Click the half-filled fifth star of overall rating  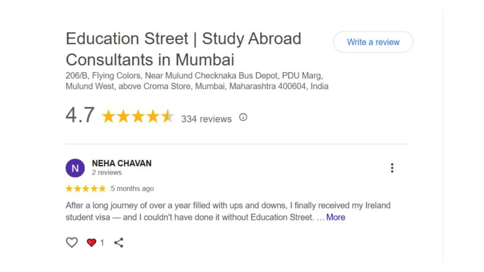[x=168, y=116]
